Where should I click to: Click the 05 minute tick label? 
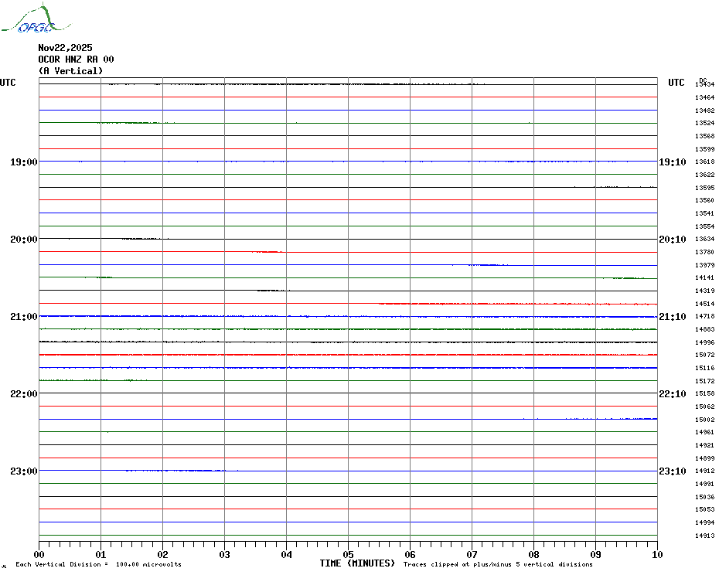[348, 555]
